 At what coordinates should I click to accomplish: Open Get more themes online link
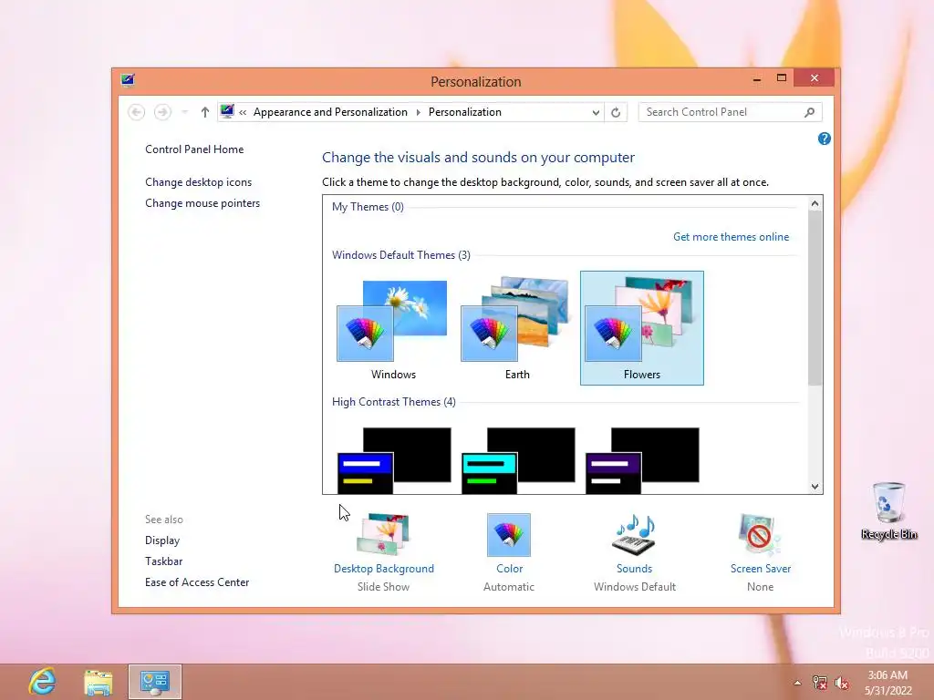(731, 237)
